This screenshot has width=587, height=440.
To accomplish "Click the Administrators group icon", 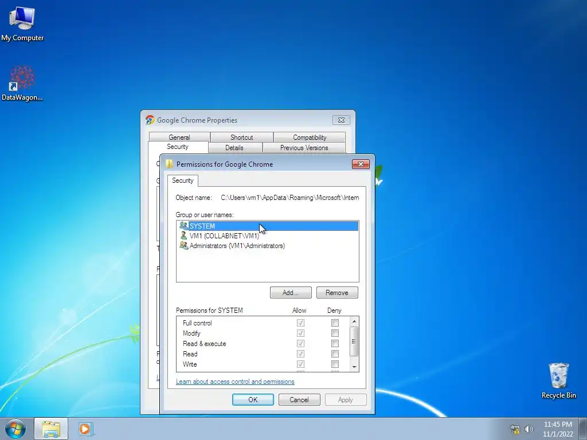I will tap(183, 245).
